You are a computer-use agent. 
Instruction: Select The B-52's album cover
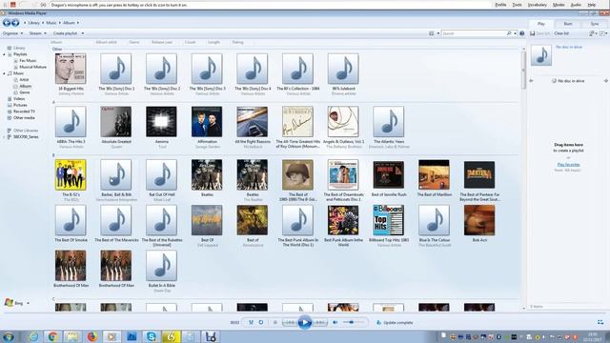point(71,174)
